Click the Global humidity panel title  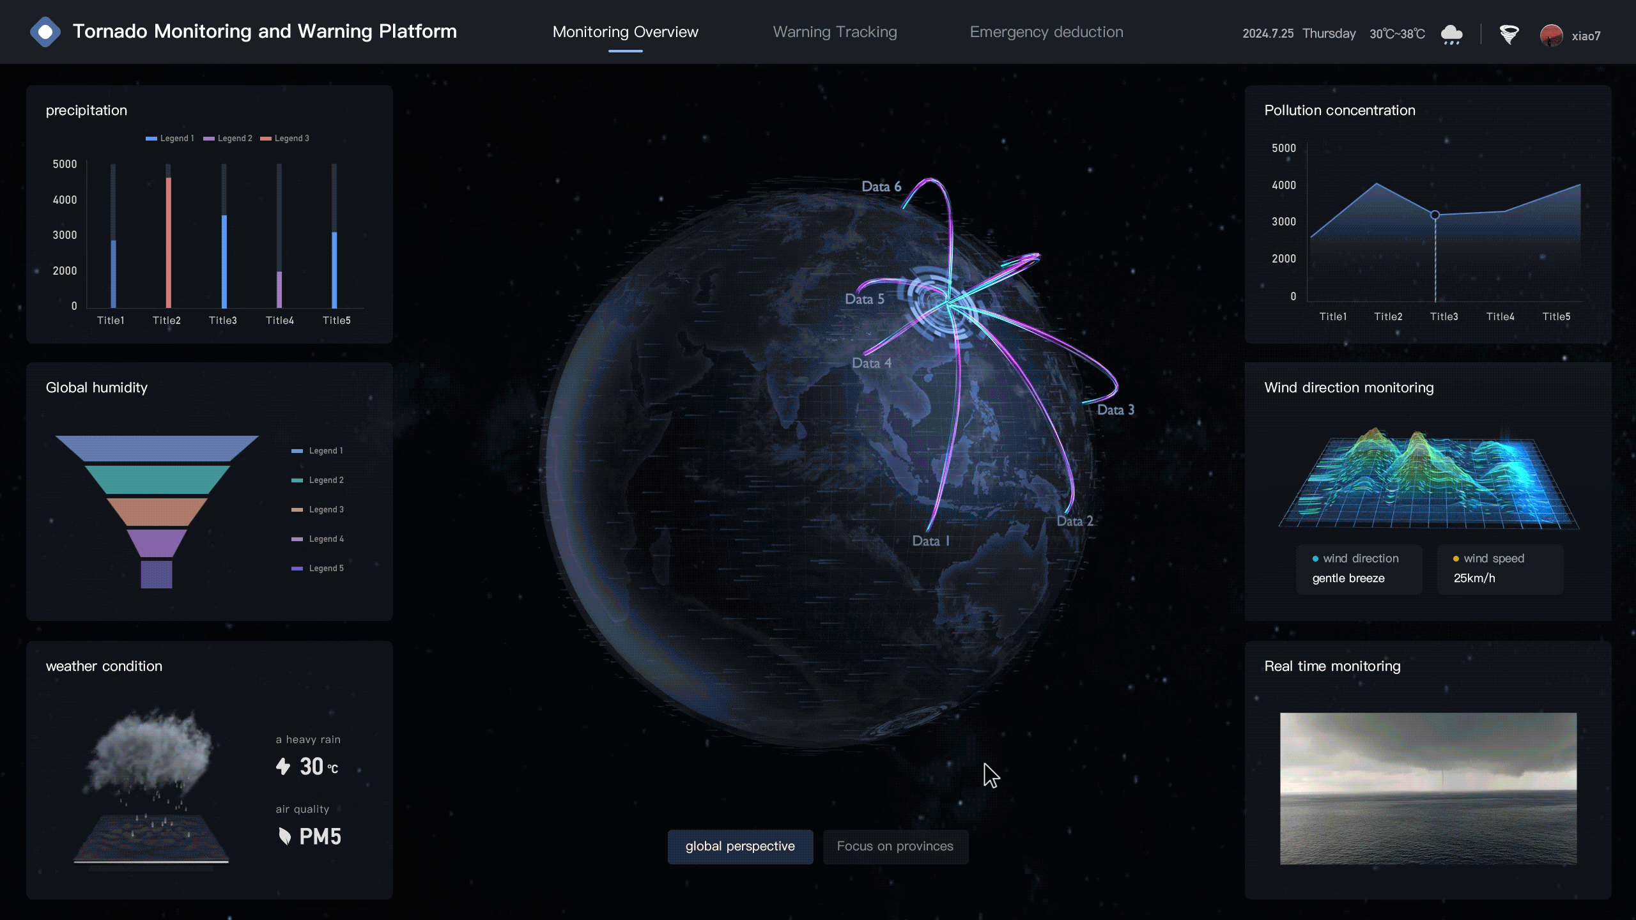point(96,388)
